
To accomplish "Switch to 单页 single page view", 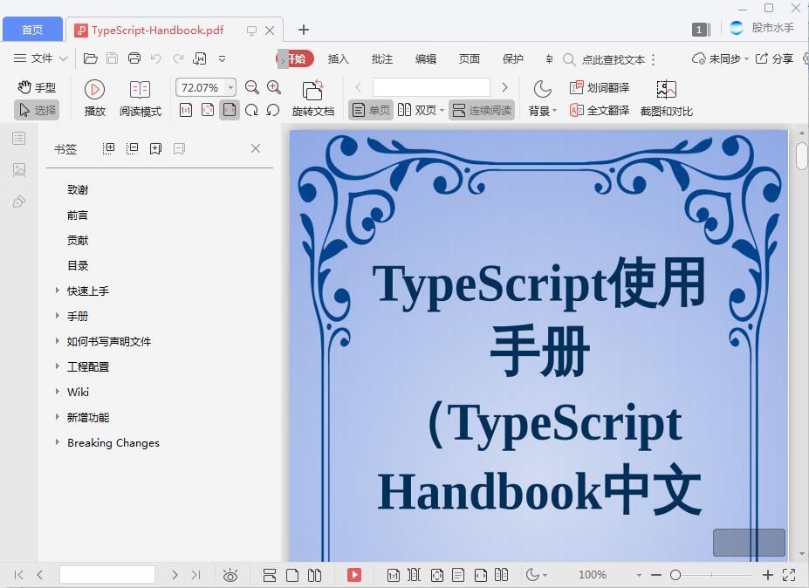I will pyautogui.click(x=374, y=110).
